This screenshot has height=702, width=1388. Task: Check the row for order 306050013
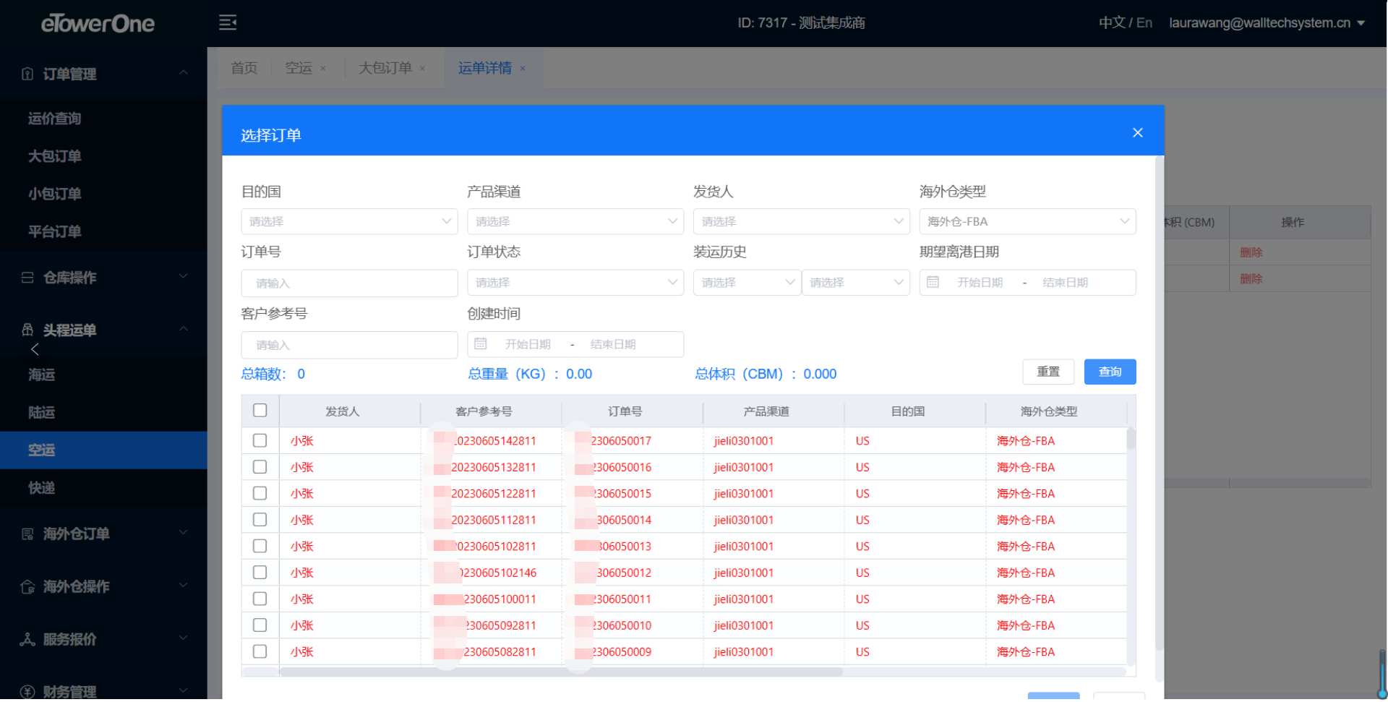[260, 547]
